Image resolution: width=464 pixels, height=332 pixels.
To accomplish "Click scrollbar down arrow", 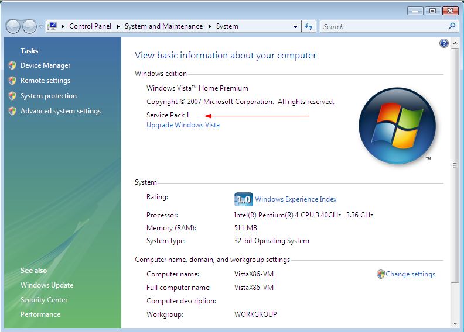I will click(x=455, y=324).
